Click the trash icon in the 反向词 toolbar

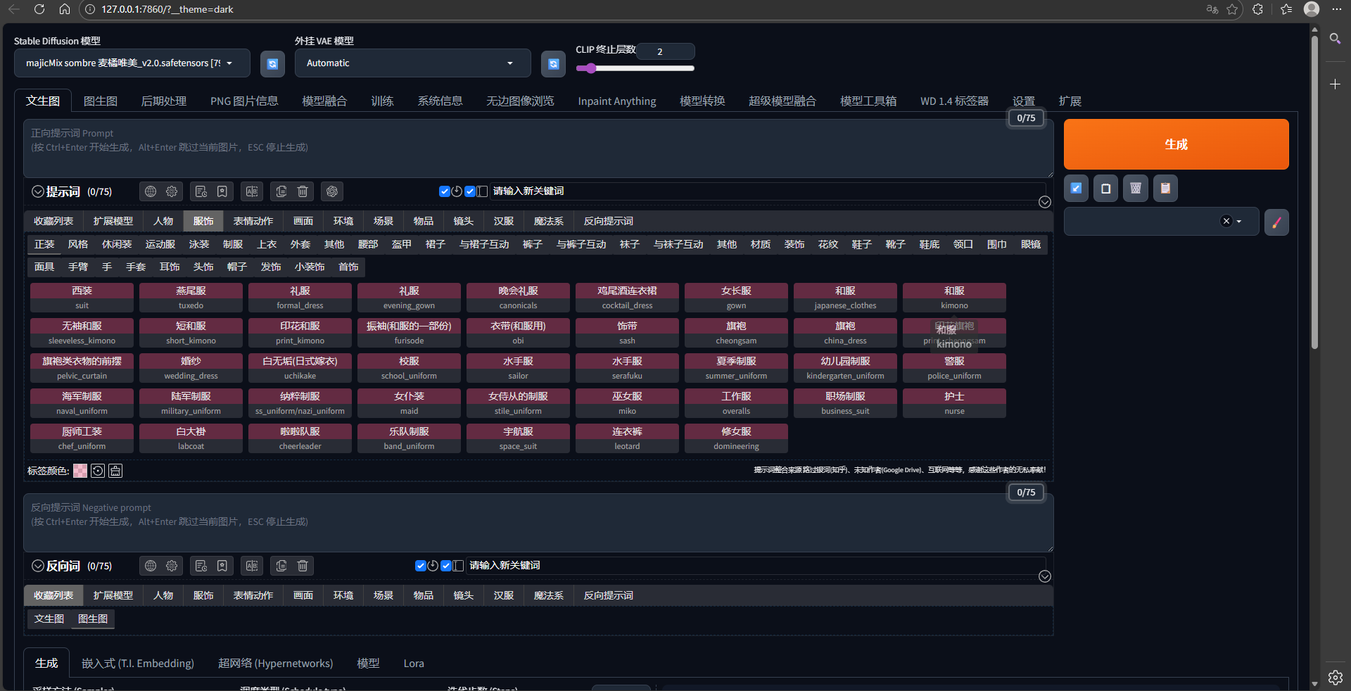303,566
